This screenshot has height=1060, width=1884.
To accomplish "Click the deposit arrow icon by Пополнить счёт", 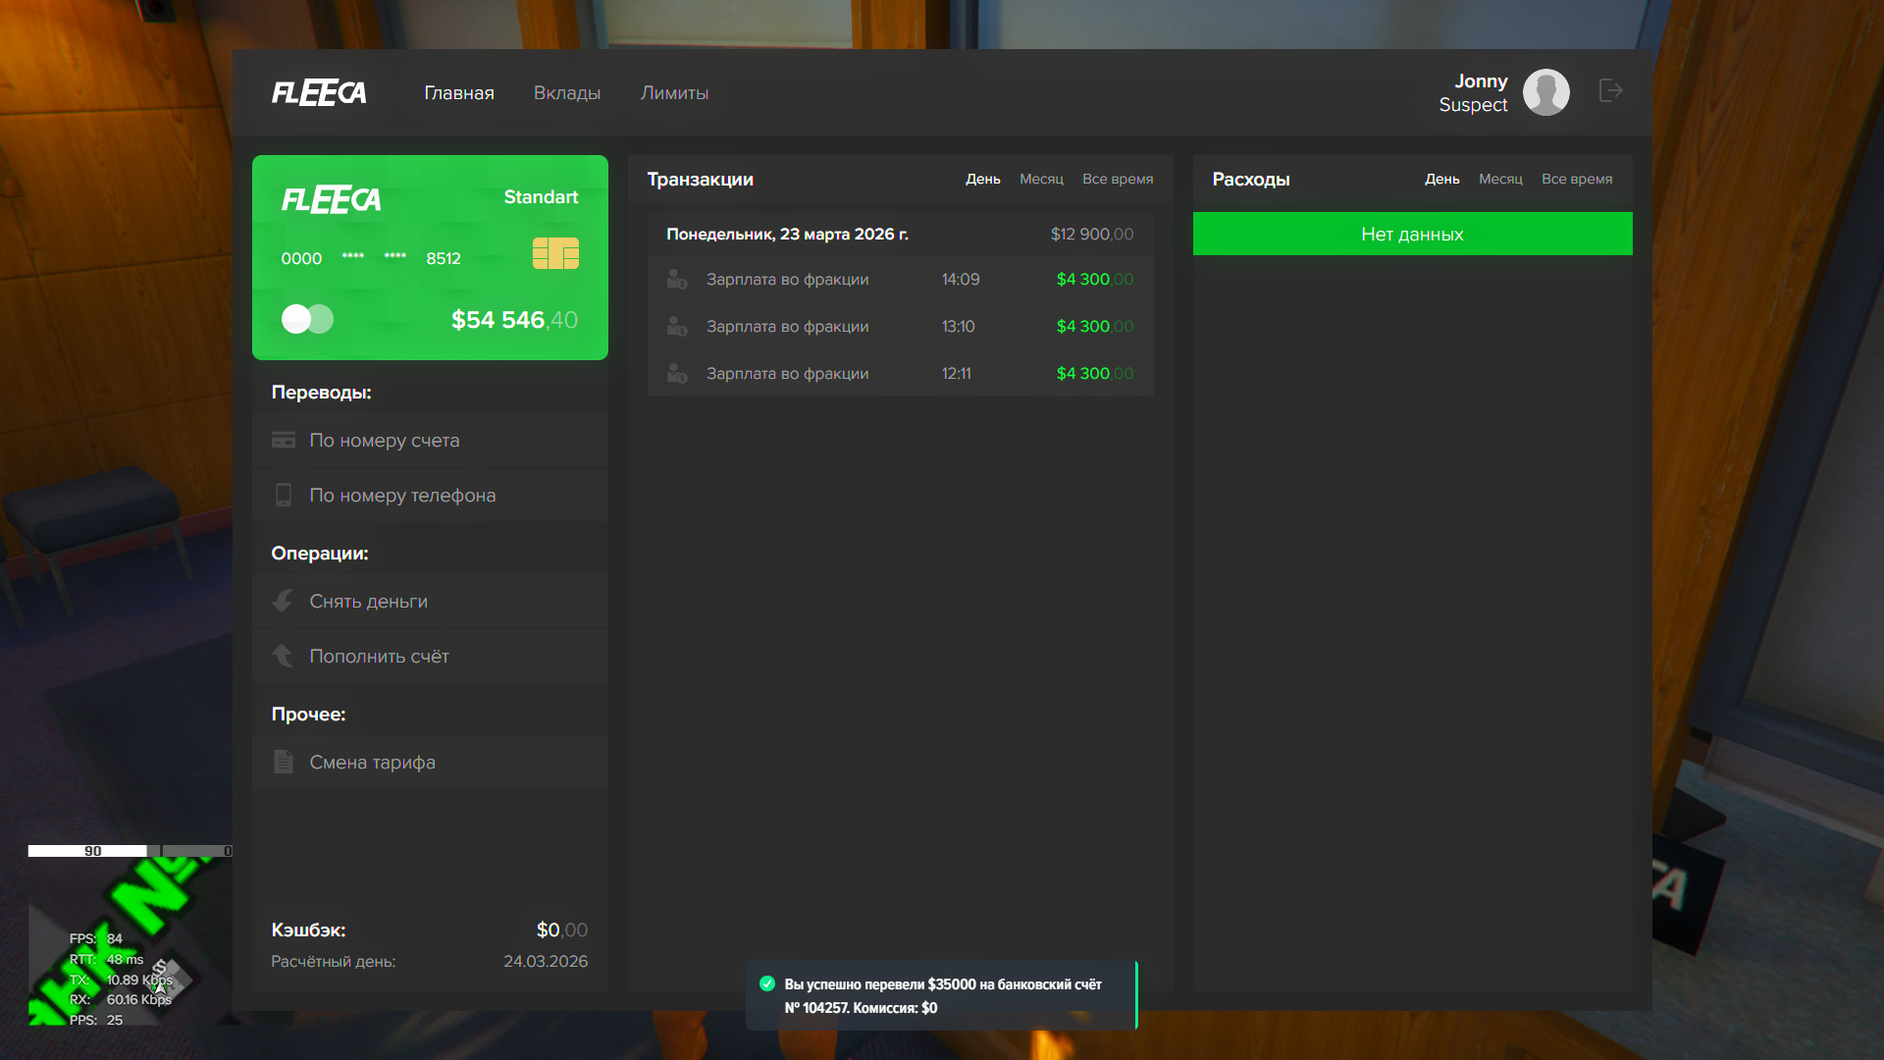I will pyautogui.click(x=283, y=656).
